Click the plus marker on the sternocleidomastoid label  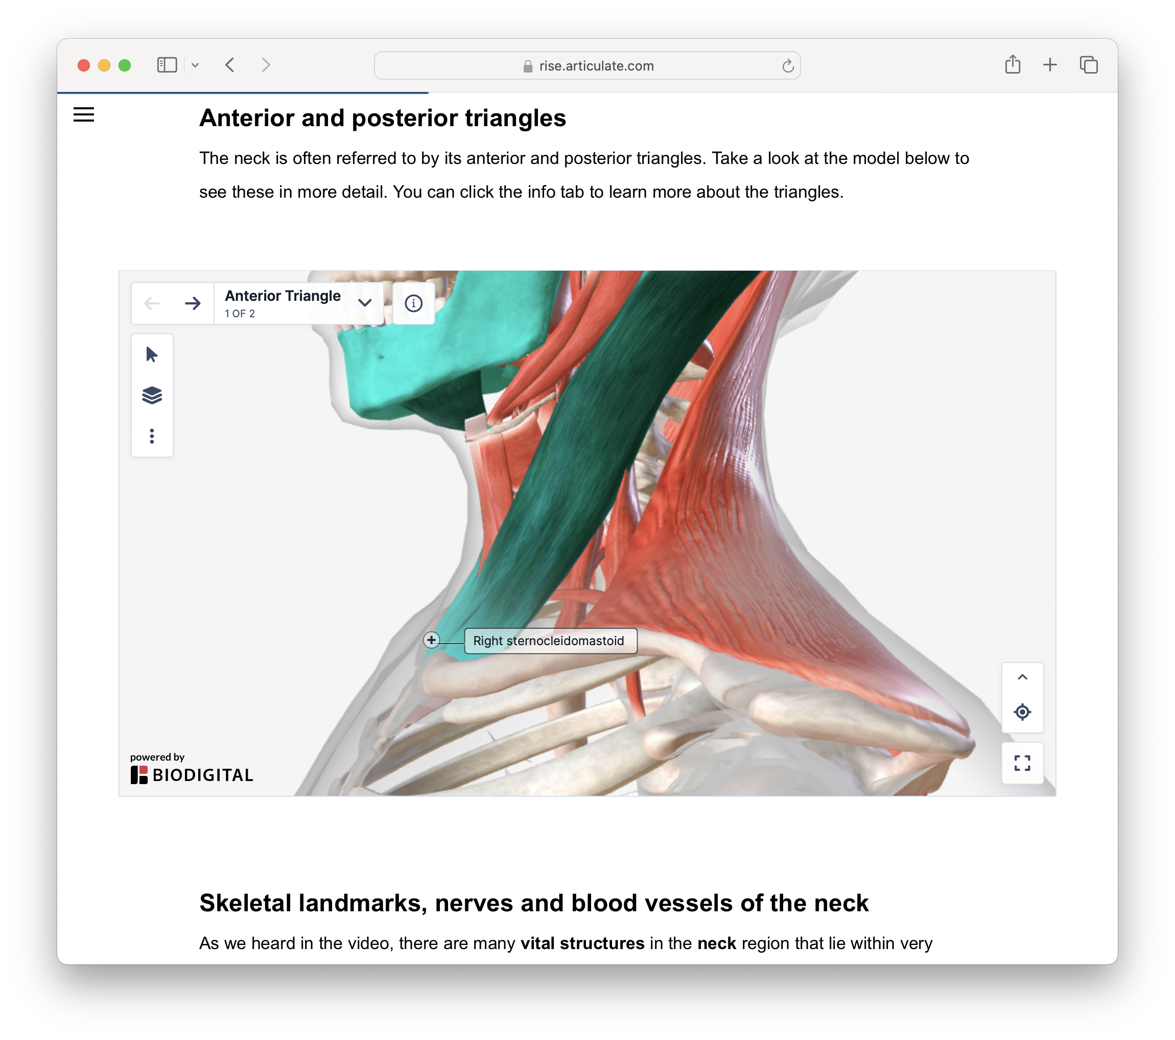tap(431, 640)
